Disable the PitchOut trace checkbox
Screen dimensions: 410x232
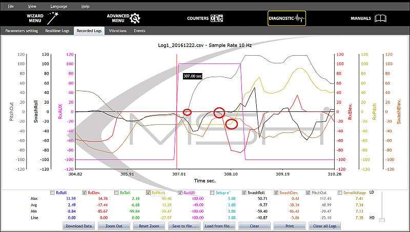pyautogui.click(x=308, y=193)
